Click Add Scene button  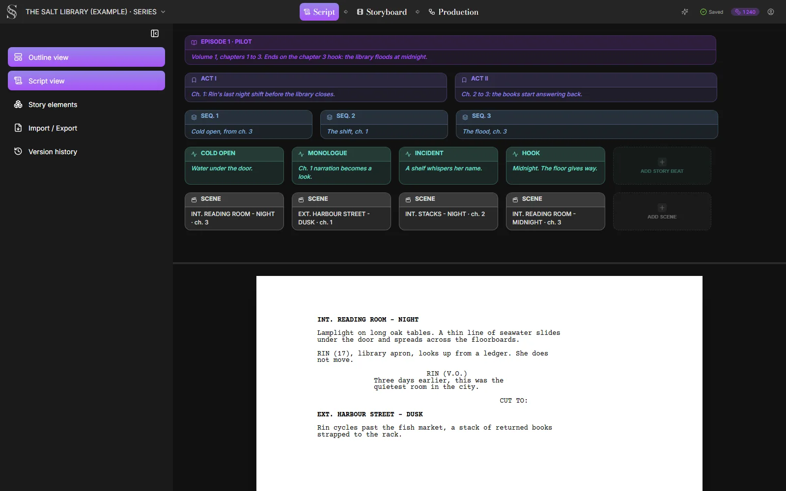(x=662, y=212)
